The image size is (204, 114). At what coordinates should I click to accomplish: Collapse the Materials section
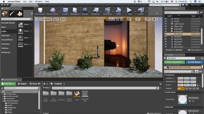[x=164, y=107]
